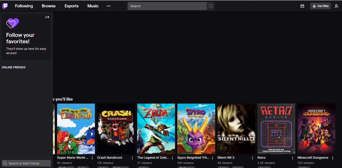The height and width of the screenshot is (168, 342).
Task: Open options dots for Spyro Reignited Trilogy
Action: pyautogui.click(x=212, y=158)
